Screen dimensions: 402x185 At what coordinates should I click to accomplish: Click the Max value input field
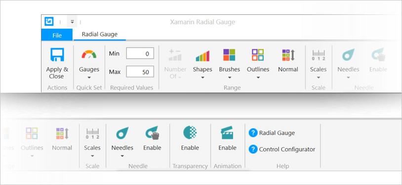pos(140,72)
